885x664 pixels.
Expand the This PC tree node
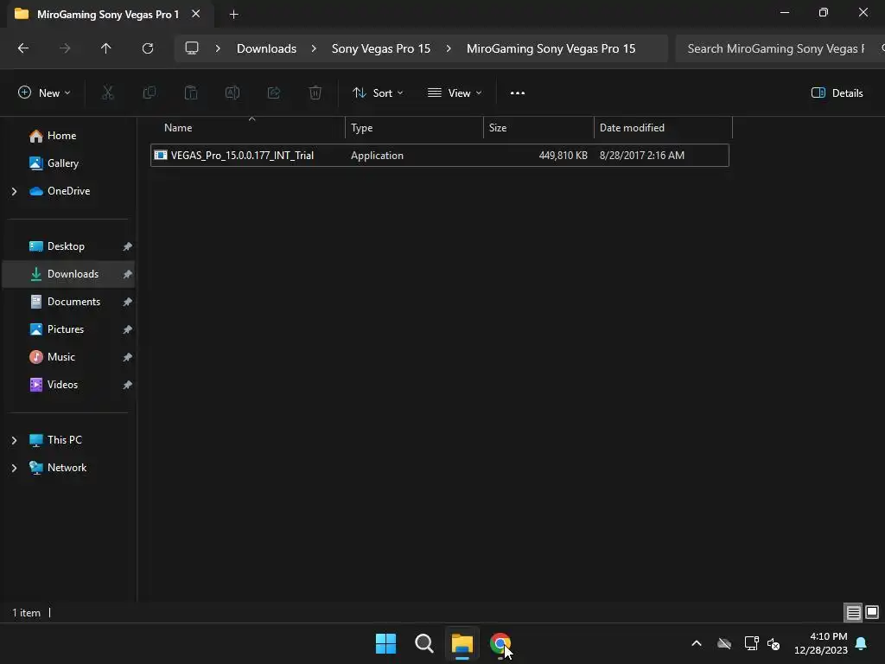coord(14,440)
